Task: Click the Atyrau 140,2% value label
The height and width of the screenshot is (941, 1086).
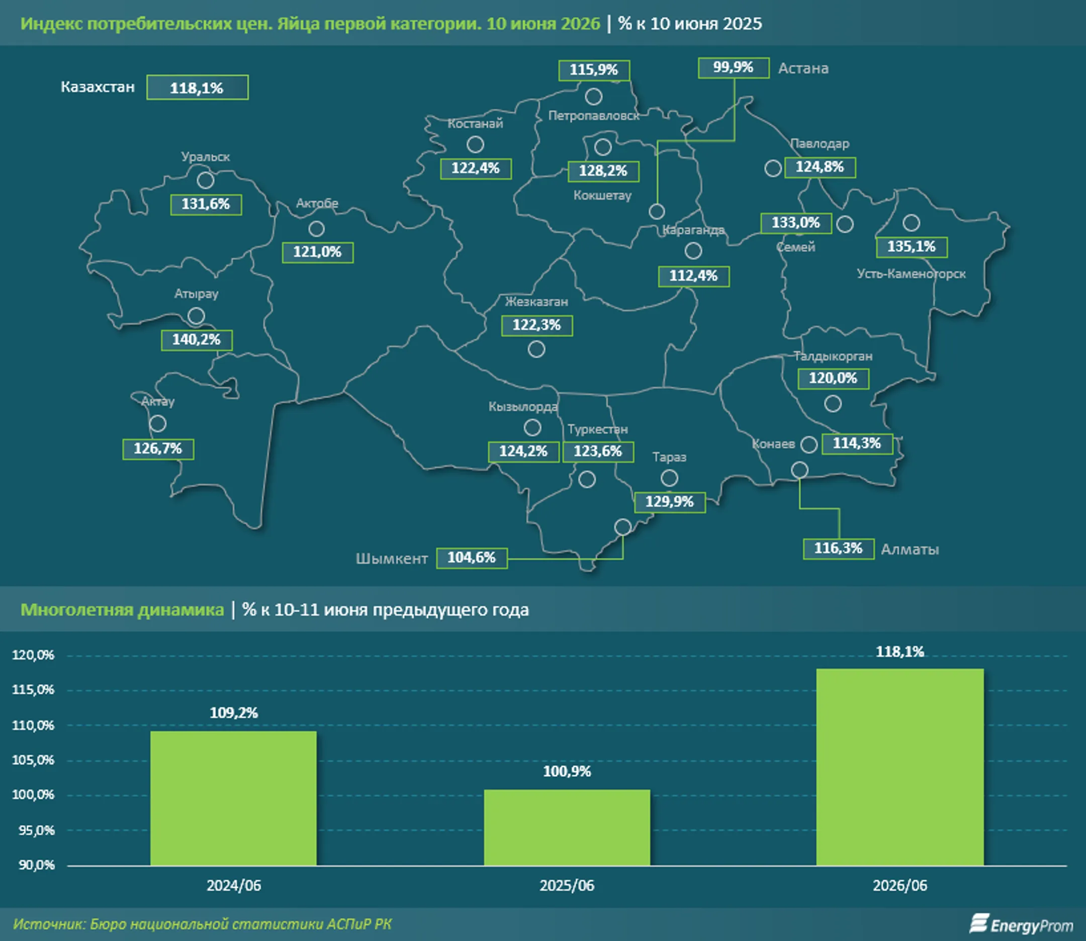Action: click(x=197, y=340)
